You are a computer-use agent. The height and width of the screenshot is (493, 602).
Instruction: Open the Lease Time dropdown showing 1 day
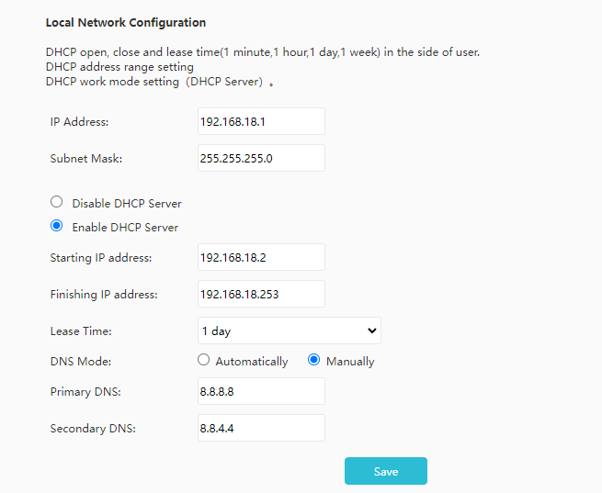pos(290,331)
